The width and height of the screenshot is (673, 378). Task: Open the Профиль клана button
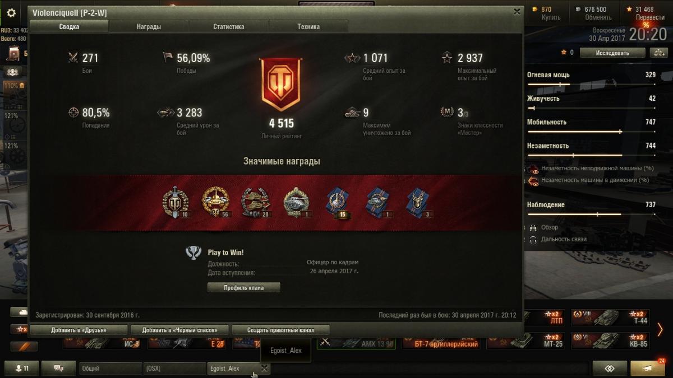(244, 288)
